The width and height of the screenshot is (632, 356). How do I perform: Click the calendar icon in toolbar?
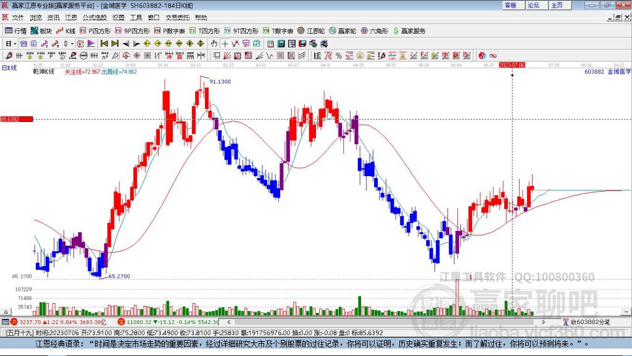[x=270, y=44]
